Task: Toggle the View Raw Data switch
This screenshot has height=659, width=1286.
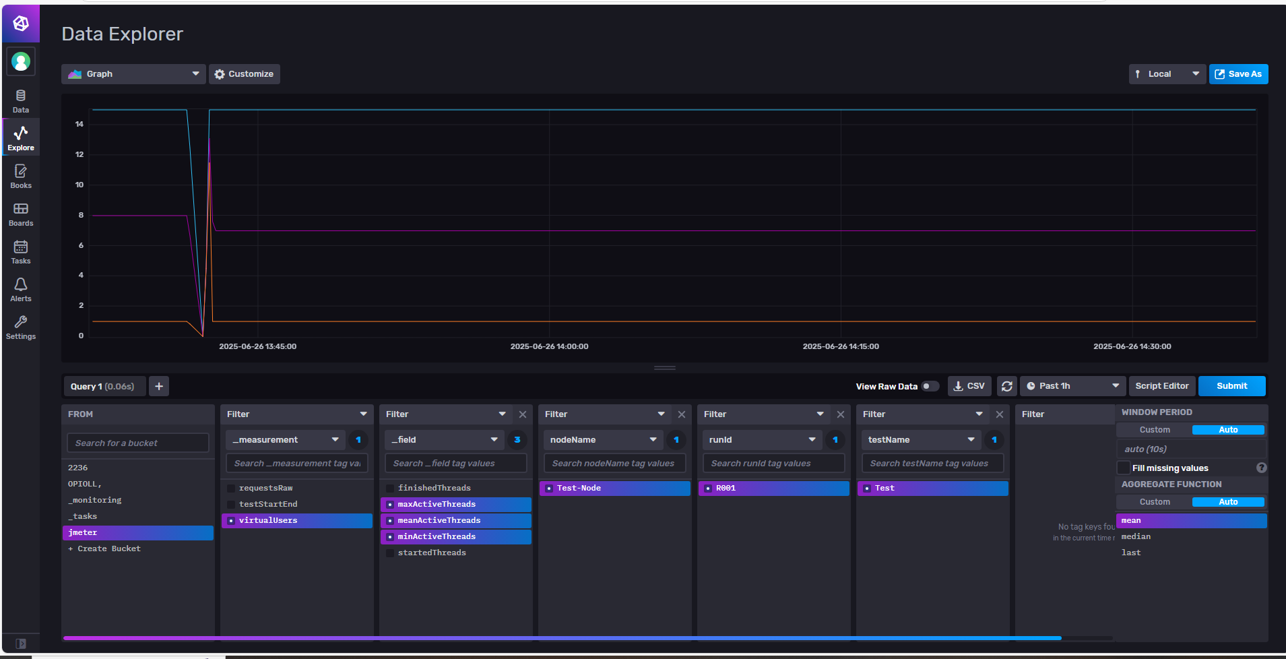Action: tap(930, 386)
